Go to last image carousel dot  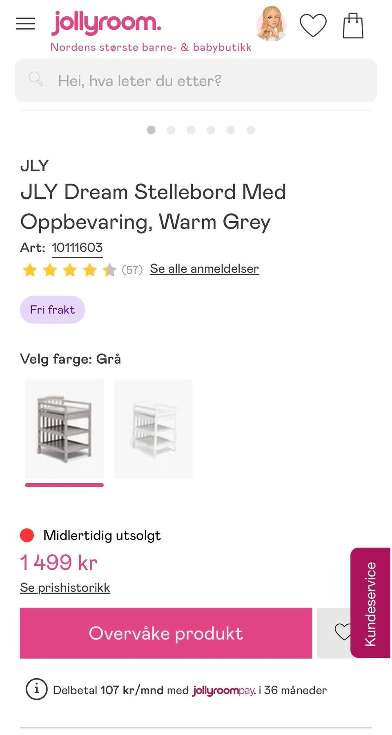251,130
